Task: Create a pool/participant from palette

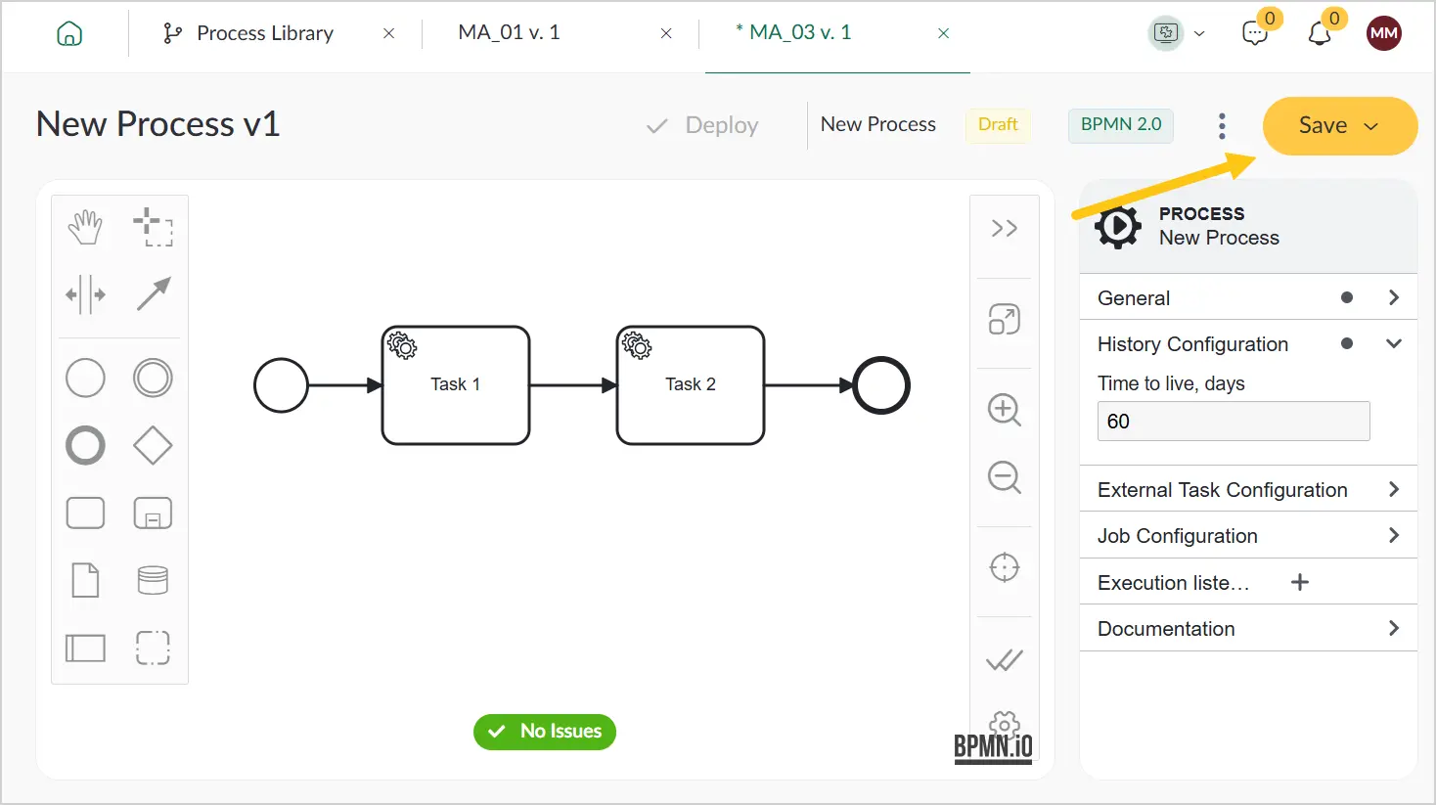Action: (85, 648)
